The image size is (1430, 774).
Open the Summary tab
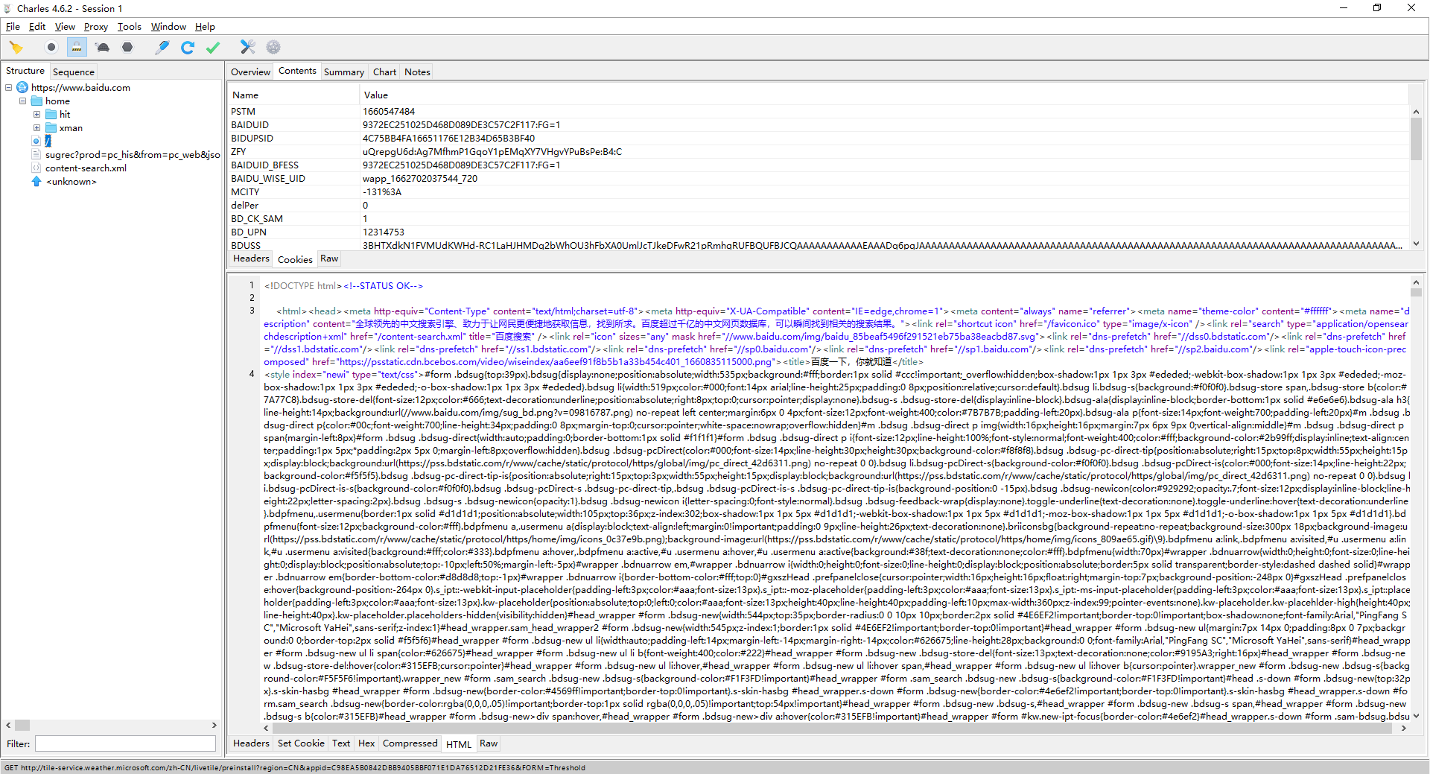point(344,72)
